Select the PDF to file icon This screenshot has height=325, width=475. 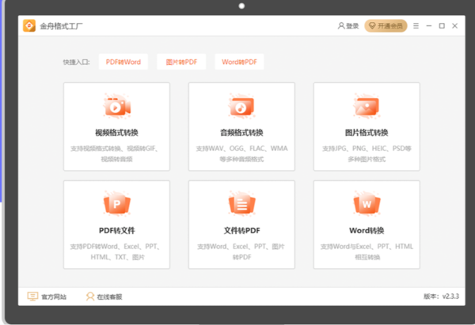pyautogui.click(x=116, y=204)
